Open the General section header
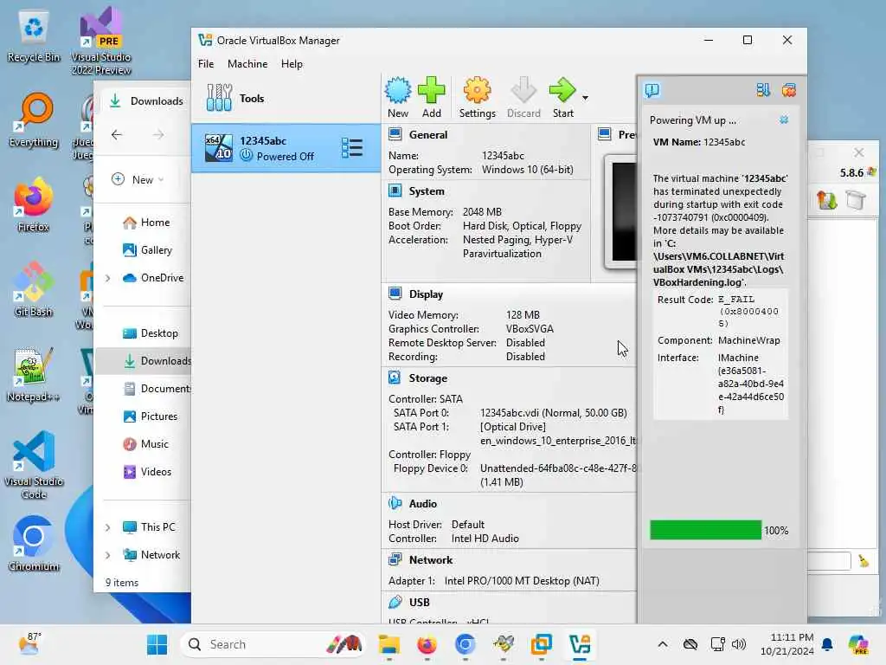886x665 pixels. [427, 134]
